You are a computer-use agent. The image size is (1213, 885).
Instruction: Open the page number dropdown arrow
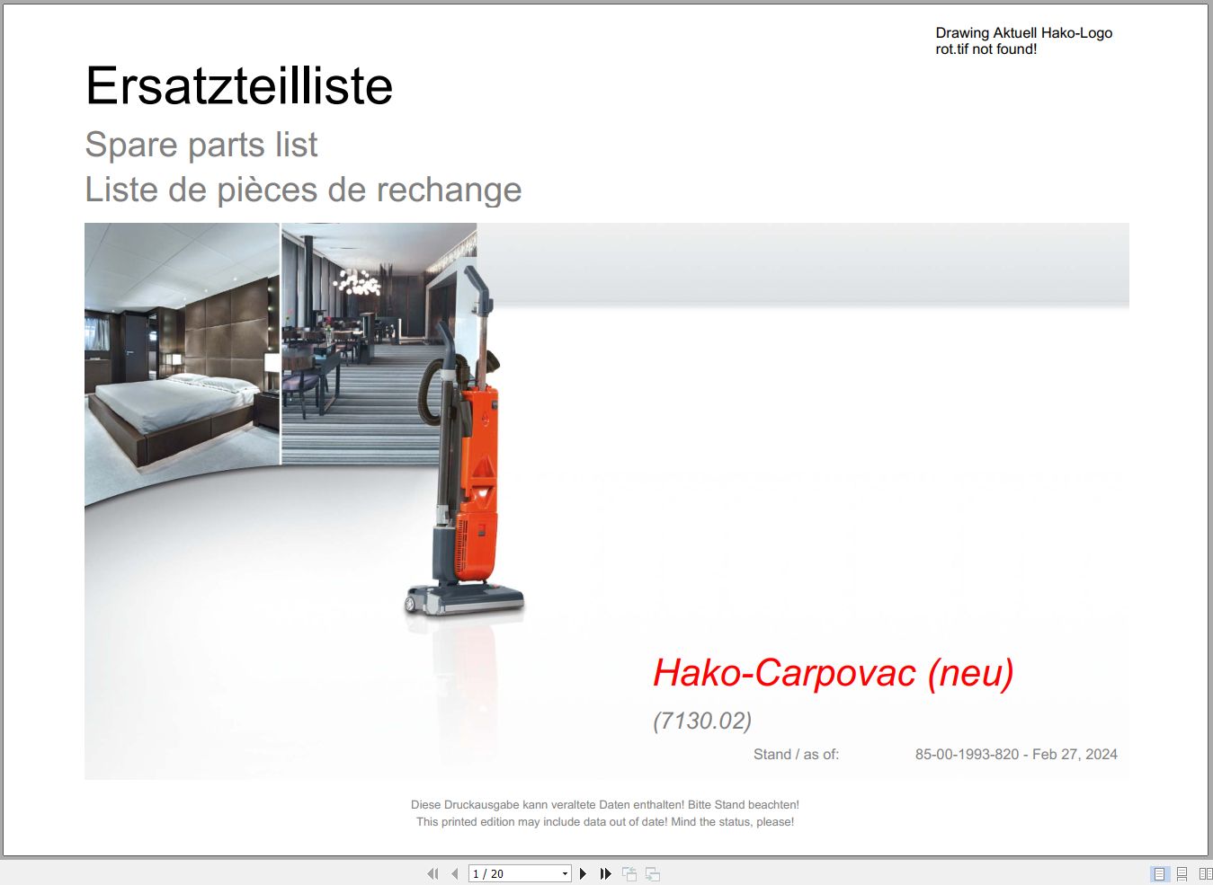pos(565,873)
